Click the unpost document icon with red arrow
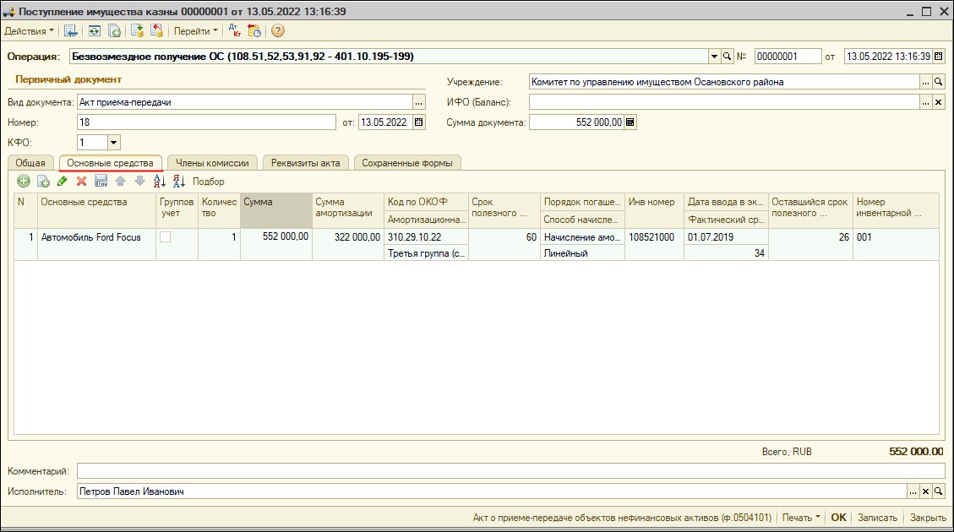Image resolution: width=954 pixels, height=532 pixels. (157, 31)
